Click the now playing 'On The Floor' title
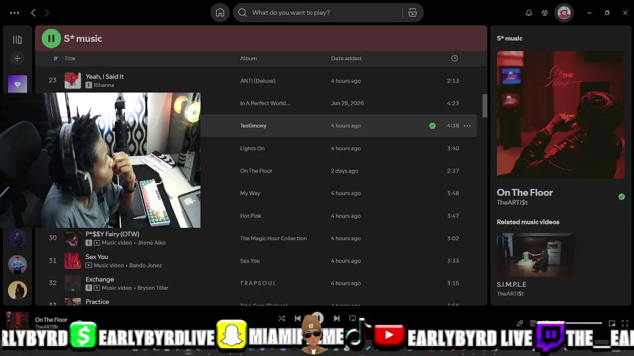This screenshot has height=356, width=634. pos(51,320)
